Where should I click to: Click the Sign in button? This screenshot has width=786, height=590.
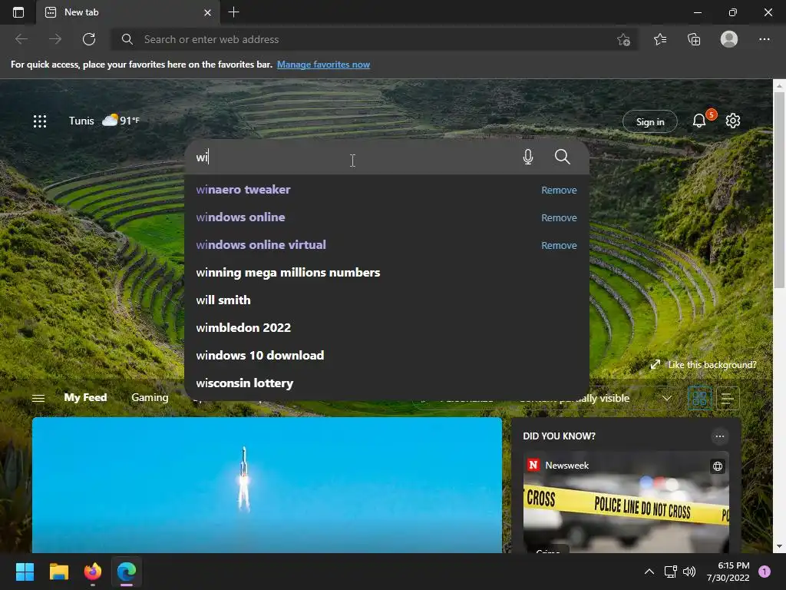click(649, 121)
